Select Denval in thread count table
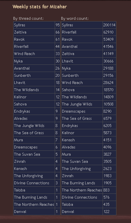This screenshot has width=131, height=223. [x=20, y=212]
